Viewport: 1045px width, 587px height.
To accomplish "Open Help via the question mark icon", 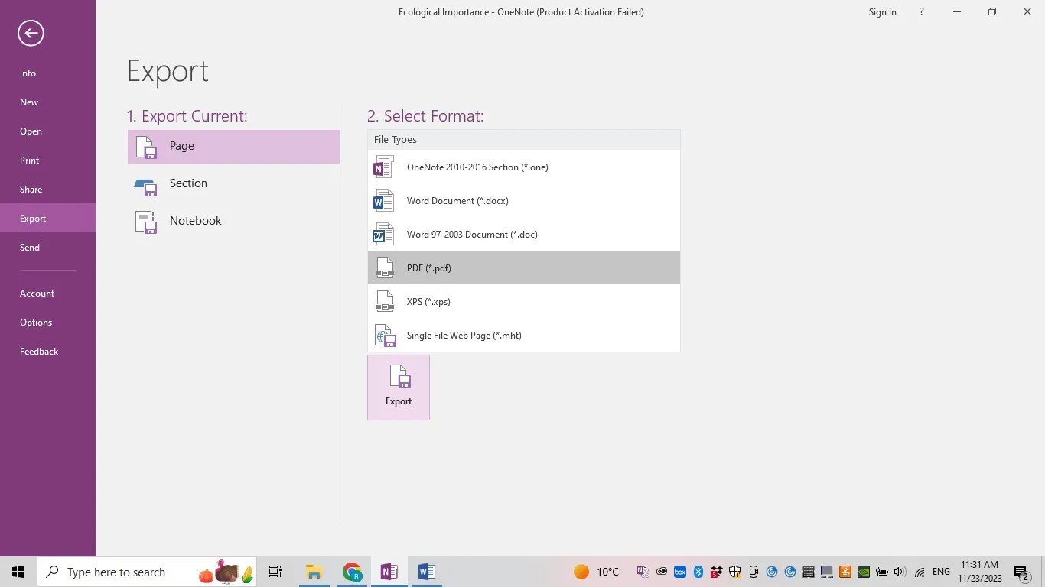I will tap(921, 11).
